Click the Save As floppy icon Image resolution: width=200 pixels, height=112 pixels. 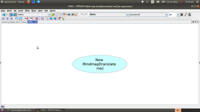point(65,15)
